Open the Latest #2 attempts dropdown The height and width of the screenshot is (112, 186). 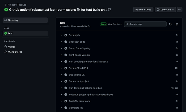pyautogui.click(x=165, y=10)
